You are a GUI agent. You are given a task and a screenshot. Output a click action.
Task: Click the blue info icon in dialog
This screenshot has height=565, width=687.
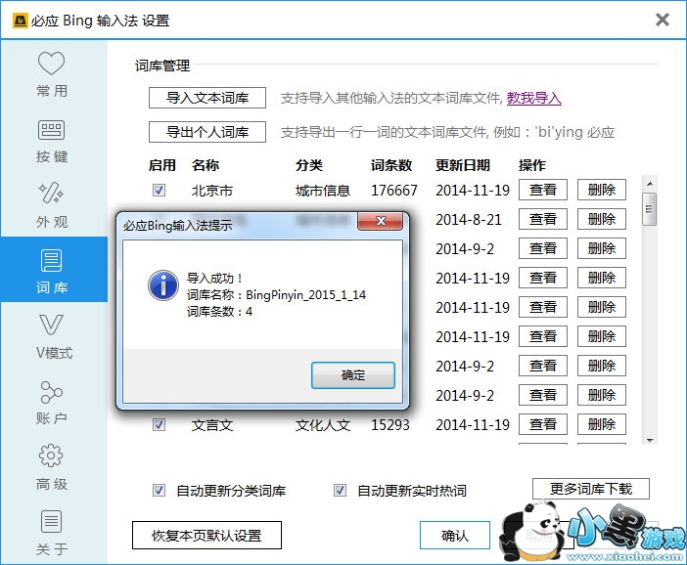163,285
